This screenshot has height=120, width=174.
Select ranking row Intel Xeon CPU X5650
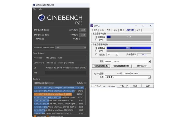coord(59,110)
